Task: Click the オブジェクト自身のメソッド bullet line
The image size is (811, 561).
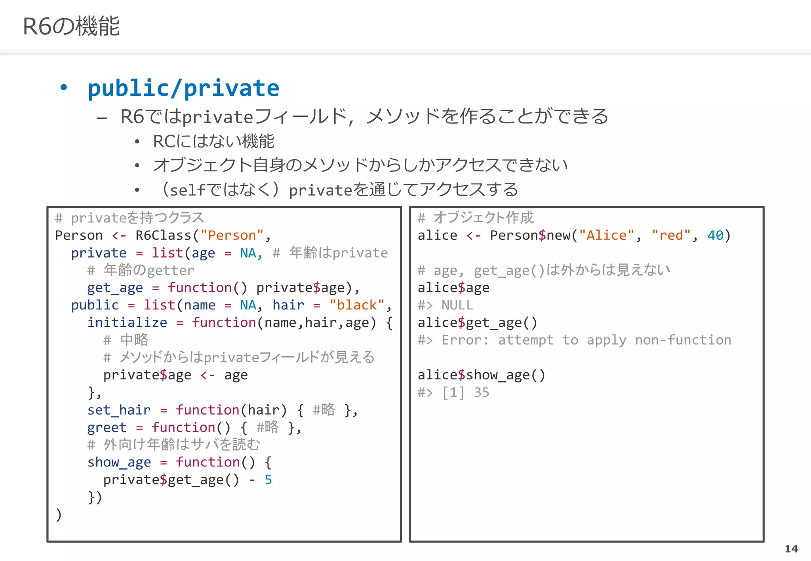Action: [360, 165]
